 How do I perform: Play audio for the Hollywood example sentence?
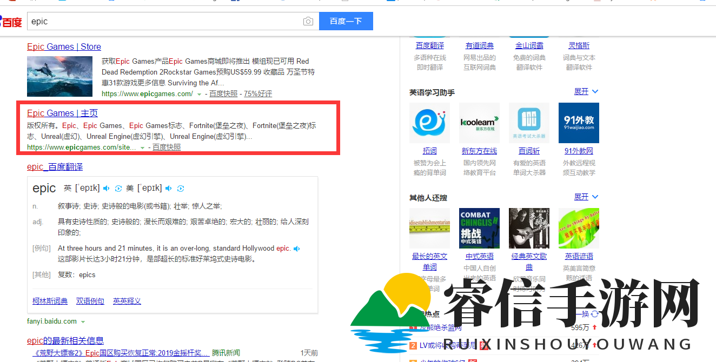pos(296,249)
